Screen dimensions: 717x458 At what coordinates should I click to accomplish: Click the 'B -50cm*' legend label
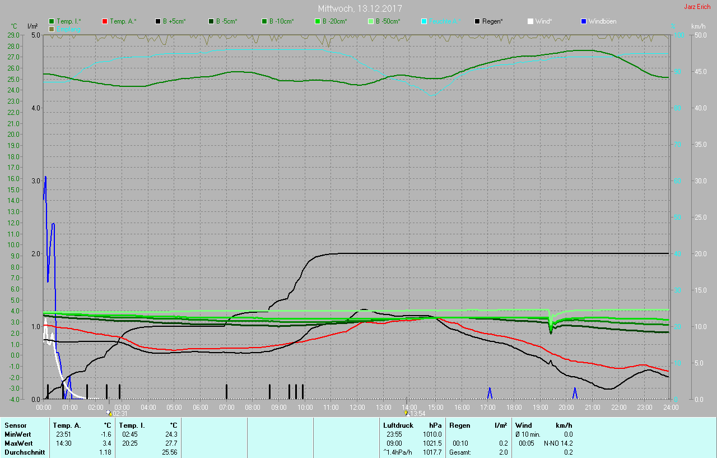point(388,21)
